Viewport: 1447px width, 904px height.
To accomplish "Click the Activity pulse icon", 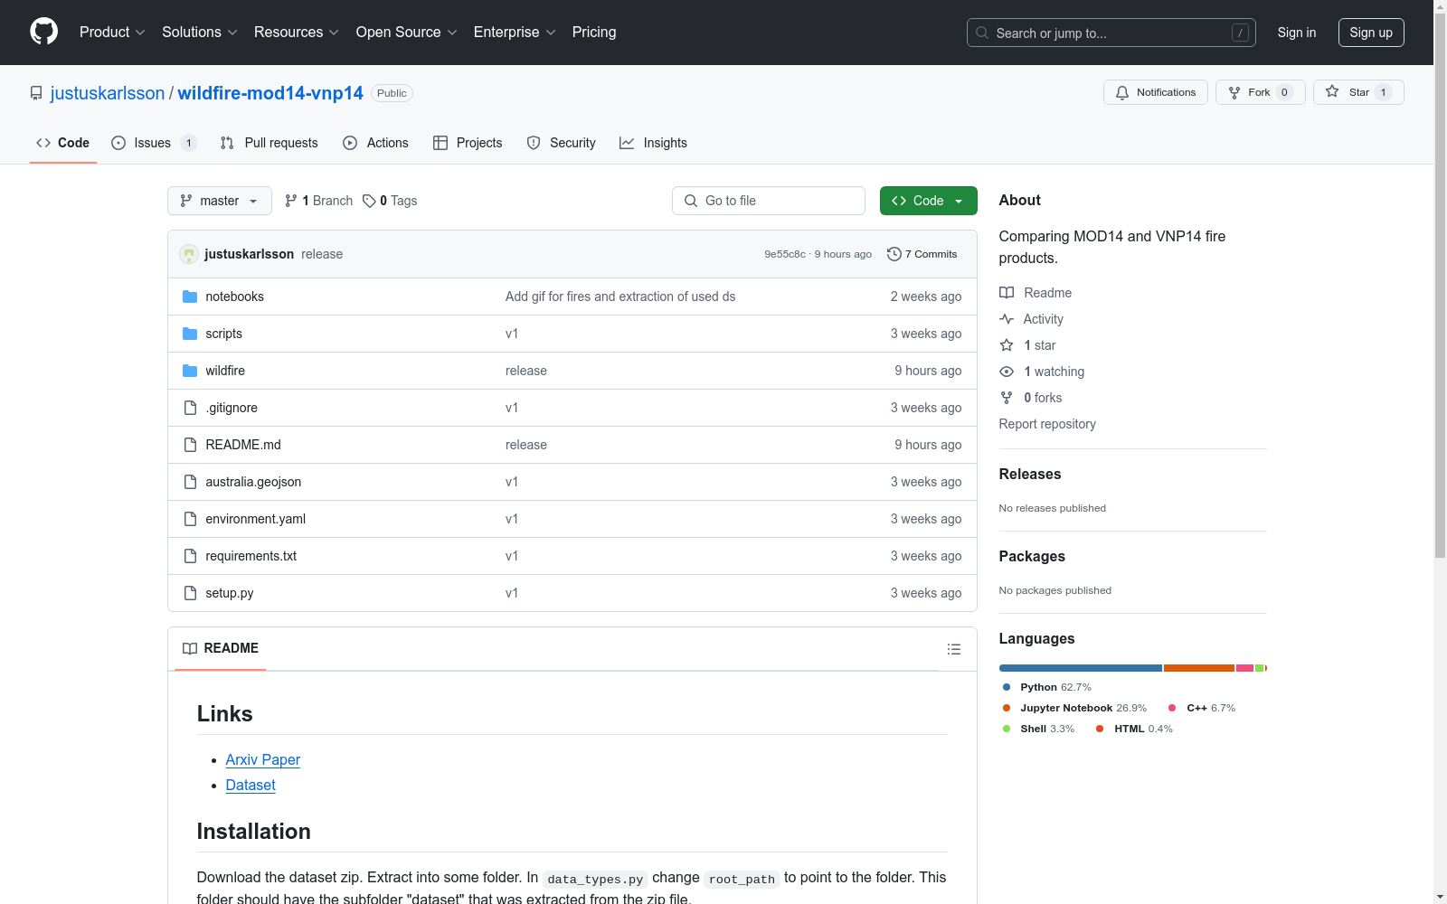I will (1007, 319).
